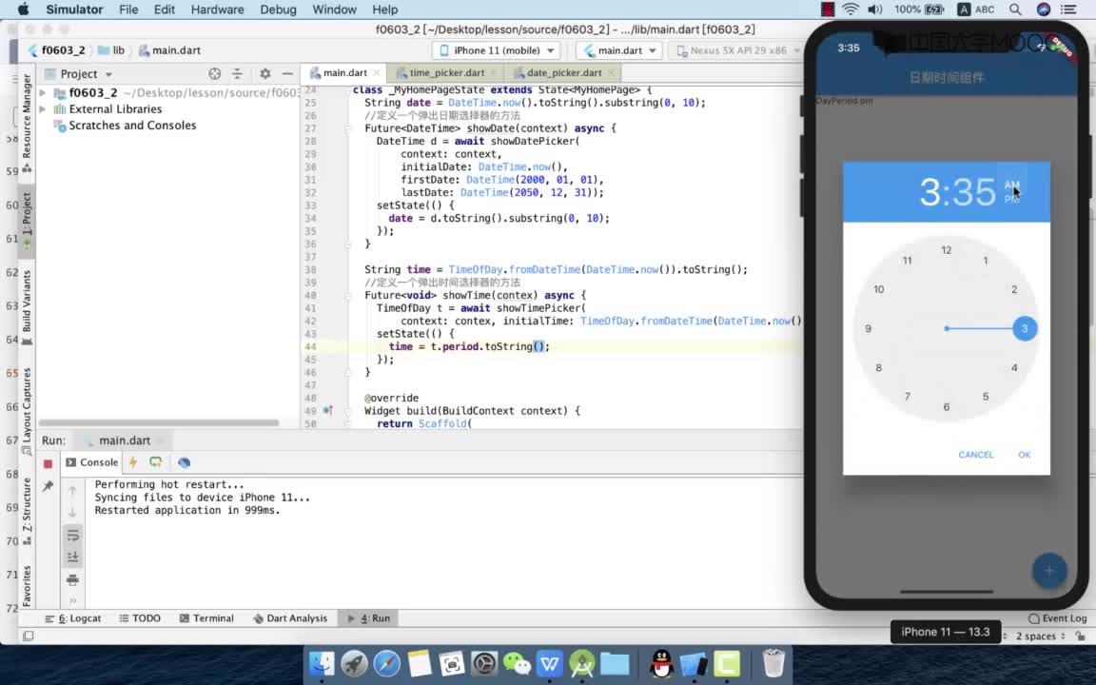Click lib in the breadcrumb bar
This screenshot has width=1096, height=685.
tap(112, 50)
